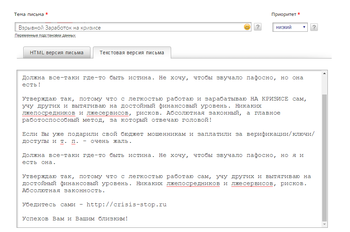Click the text верификации/ключи/
The height and width of the screenshot is (232, 350).
point(281,134)
